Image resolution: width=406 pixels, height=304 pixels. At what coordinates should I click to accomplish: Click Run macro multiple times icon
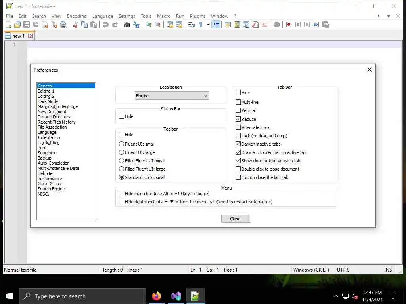point(316,25)
